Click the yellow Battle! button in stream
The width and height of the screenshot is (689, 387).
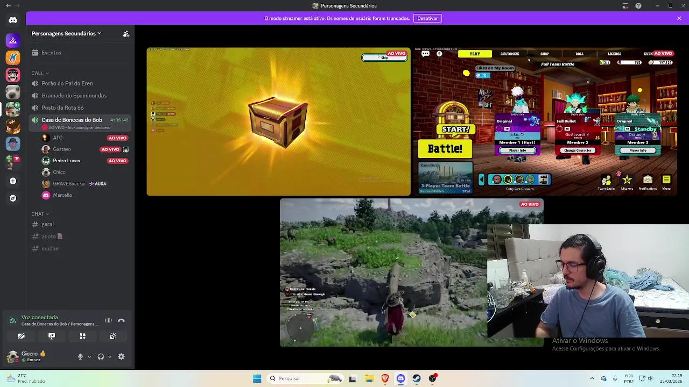coord(445,149)
